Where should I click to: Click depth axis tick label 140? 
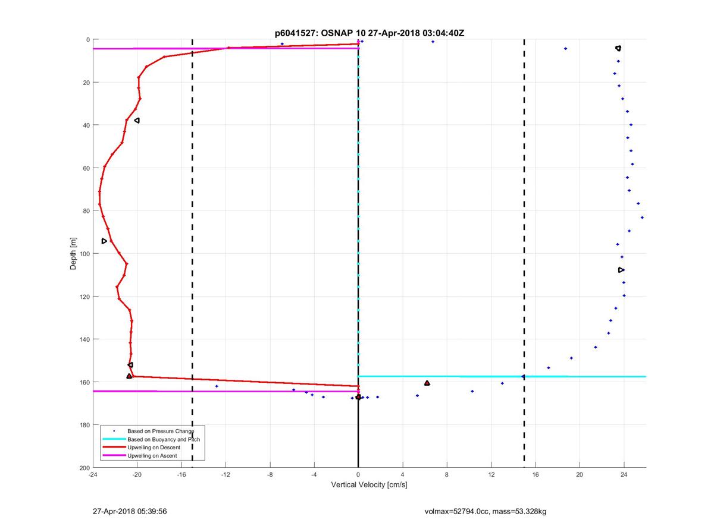pos(84,339)
